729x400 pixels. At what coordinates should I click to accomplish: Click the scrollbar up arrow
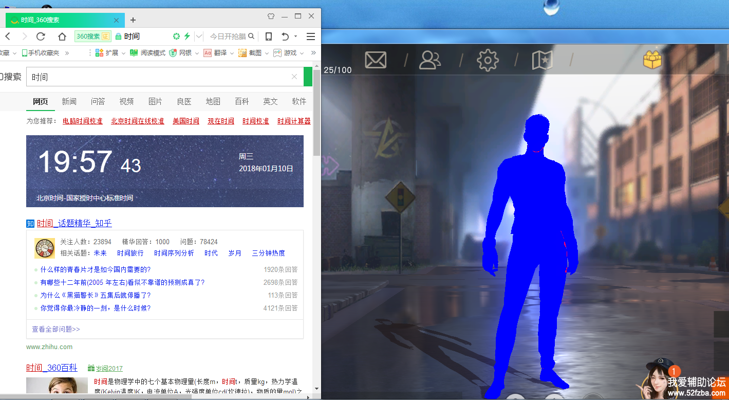(316, 65)
